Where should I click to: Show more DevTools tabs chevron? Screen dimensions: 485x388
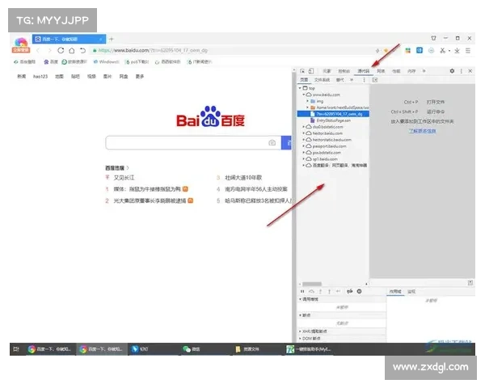click(424, 71)
